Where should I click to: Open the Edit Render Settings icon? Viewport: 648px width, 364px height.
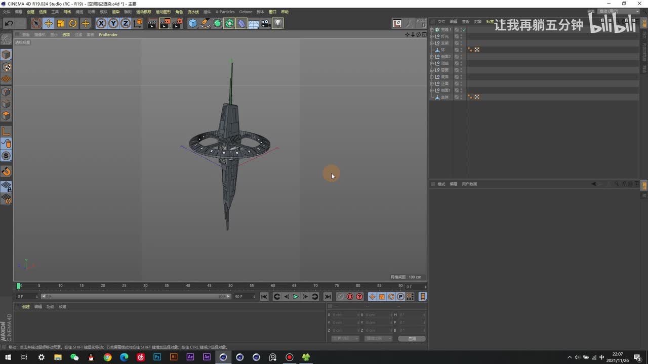177,23
